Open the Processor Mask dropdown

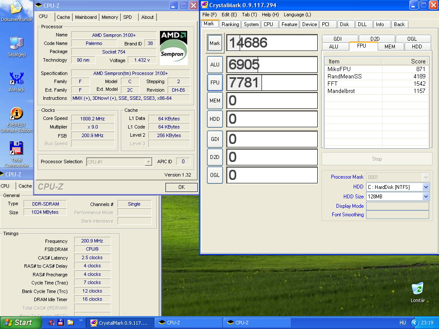click(426, 177)
